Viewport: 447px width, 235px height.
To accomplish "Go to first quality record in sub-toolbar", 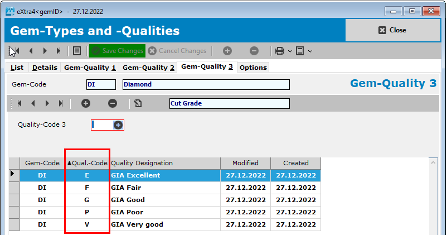I will (20, 103).
